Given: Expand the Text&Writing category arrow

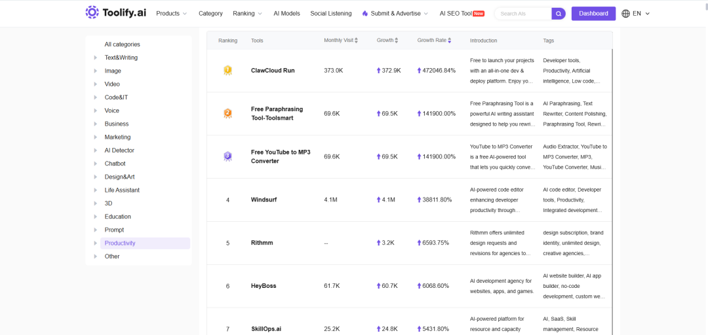Looking at the screenshot, I should coord(95,58).
